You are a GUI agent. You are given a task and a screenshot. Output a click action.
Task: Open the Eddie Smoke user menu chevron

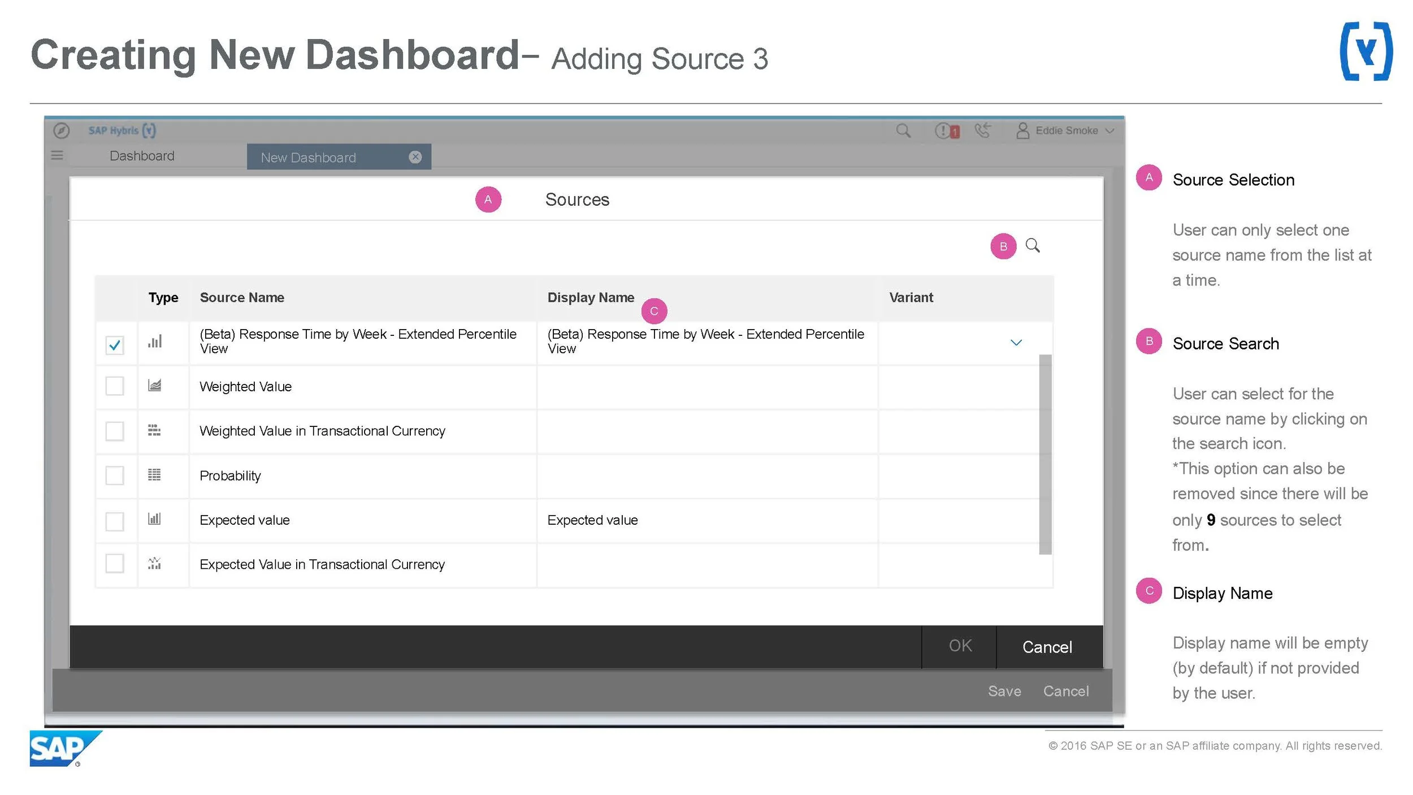tap(1109, 131)
